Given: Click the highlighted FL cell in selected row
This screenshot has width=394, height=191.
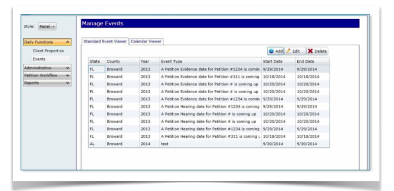Looking at the screenshot, I should point(97,69).
